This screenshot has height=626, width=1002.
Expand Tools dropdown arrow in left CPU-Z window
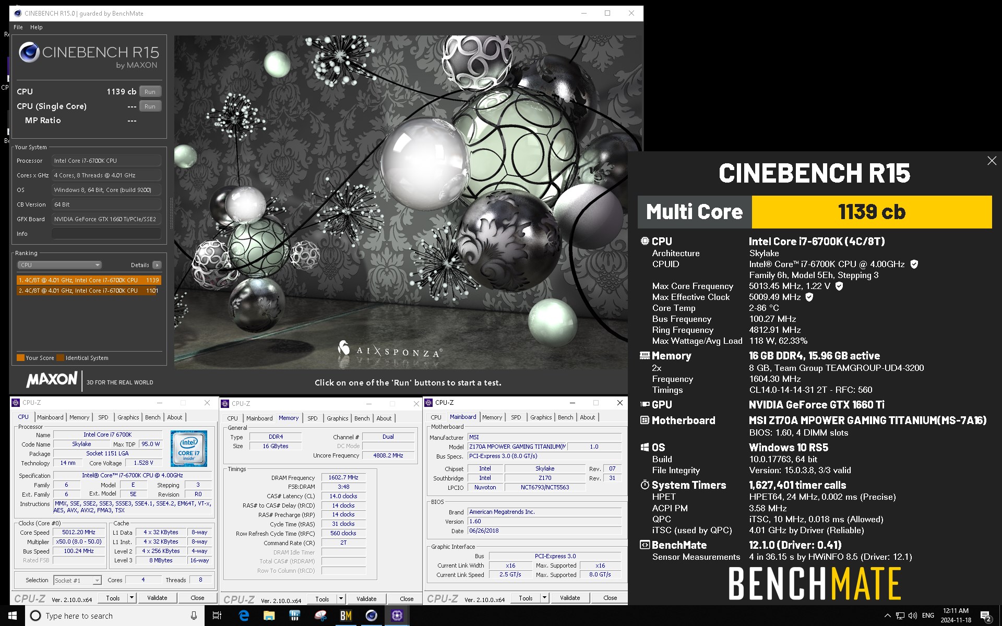[132, 598]
